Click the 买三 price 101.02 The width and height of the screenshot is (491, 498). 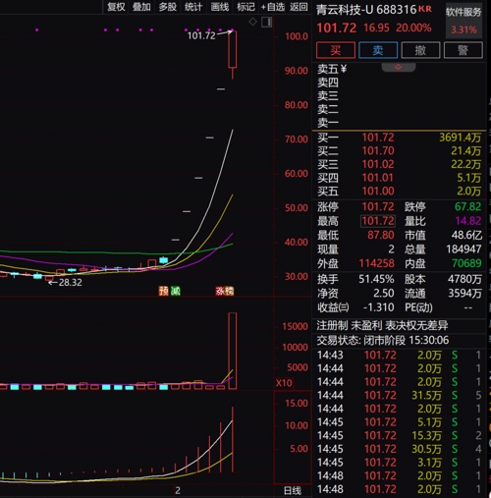tap(378, 164)
